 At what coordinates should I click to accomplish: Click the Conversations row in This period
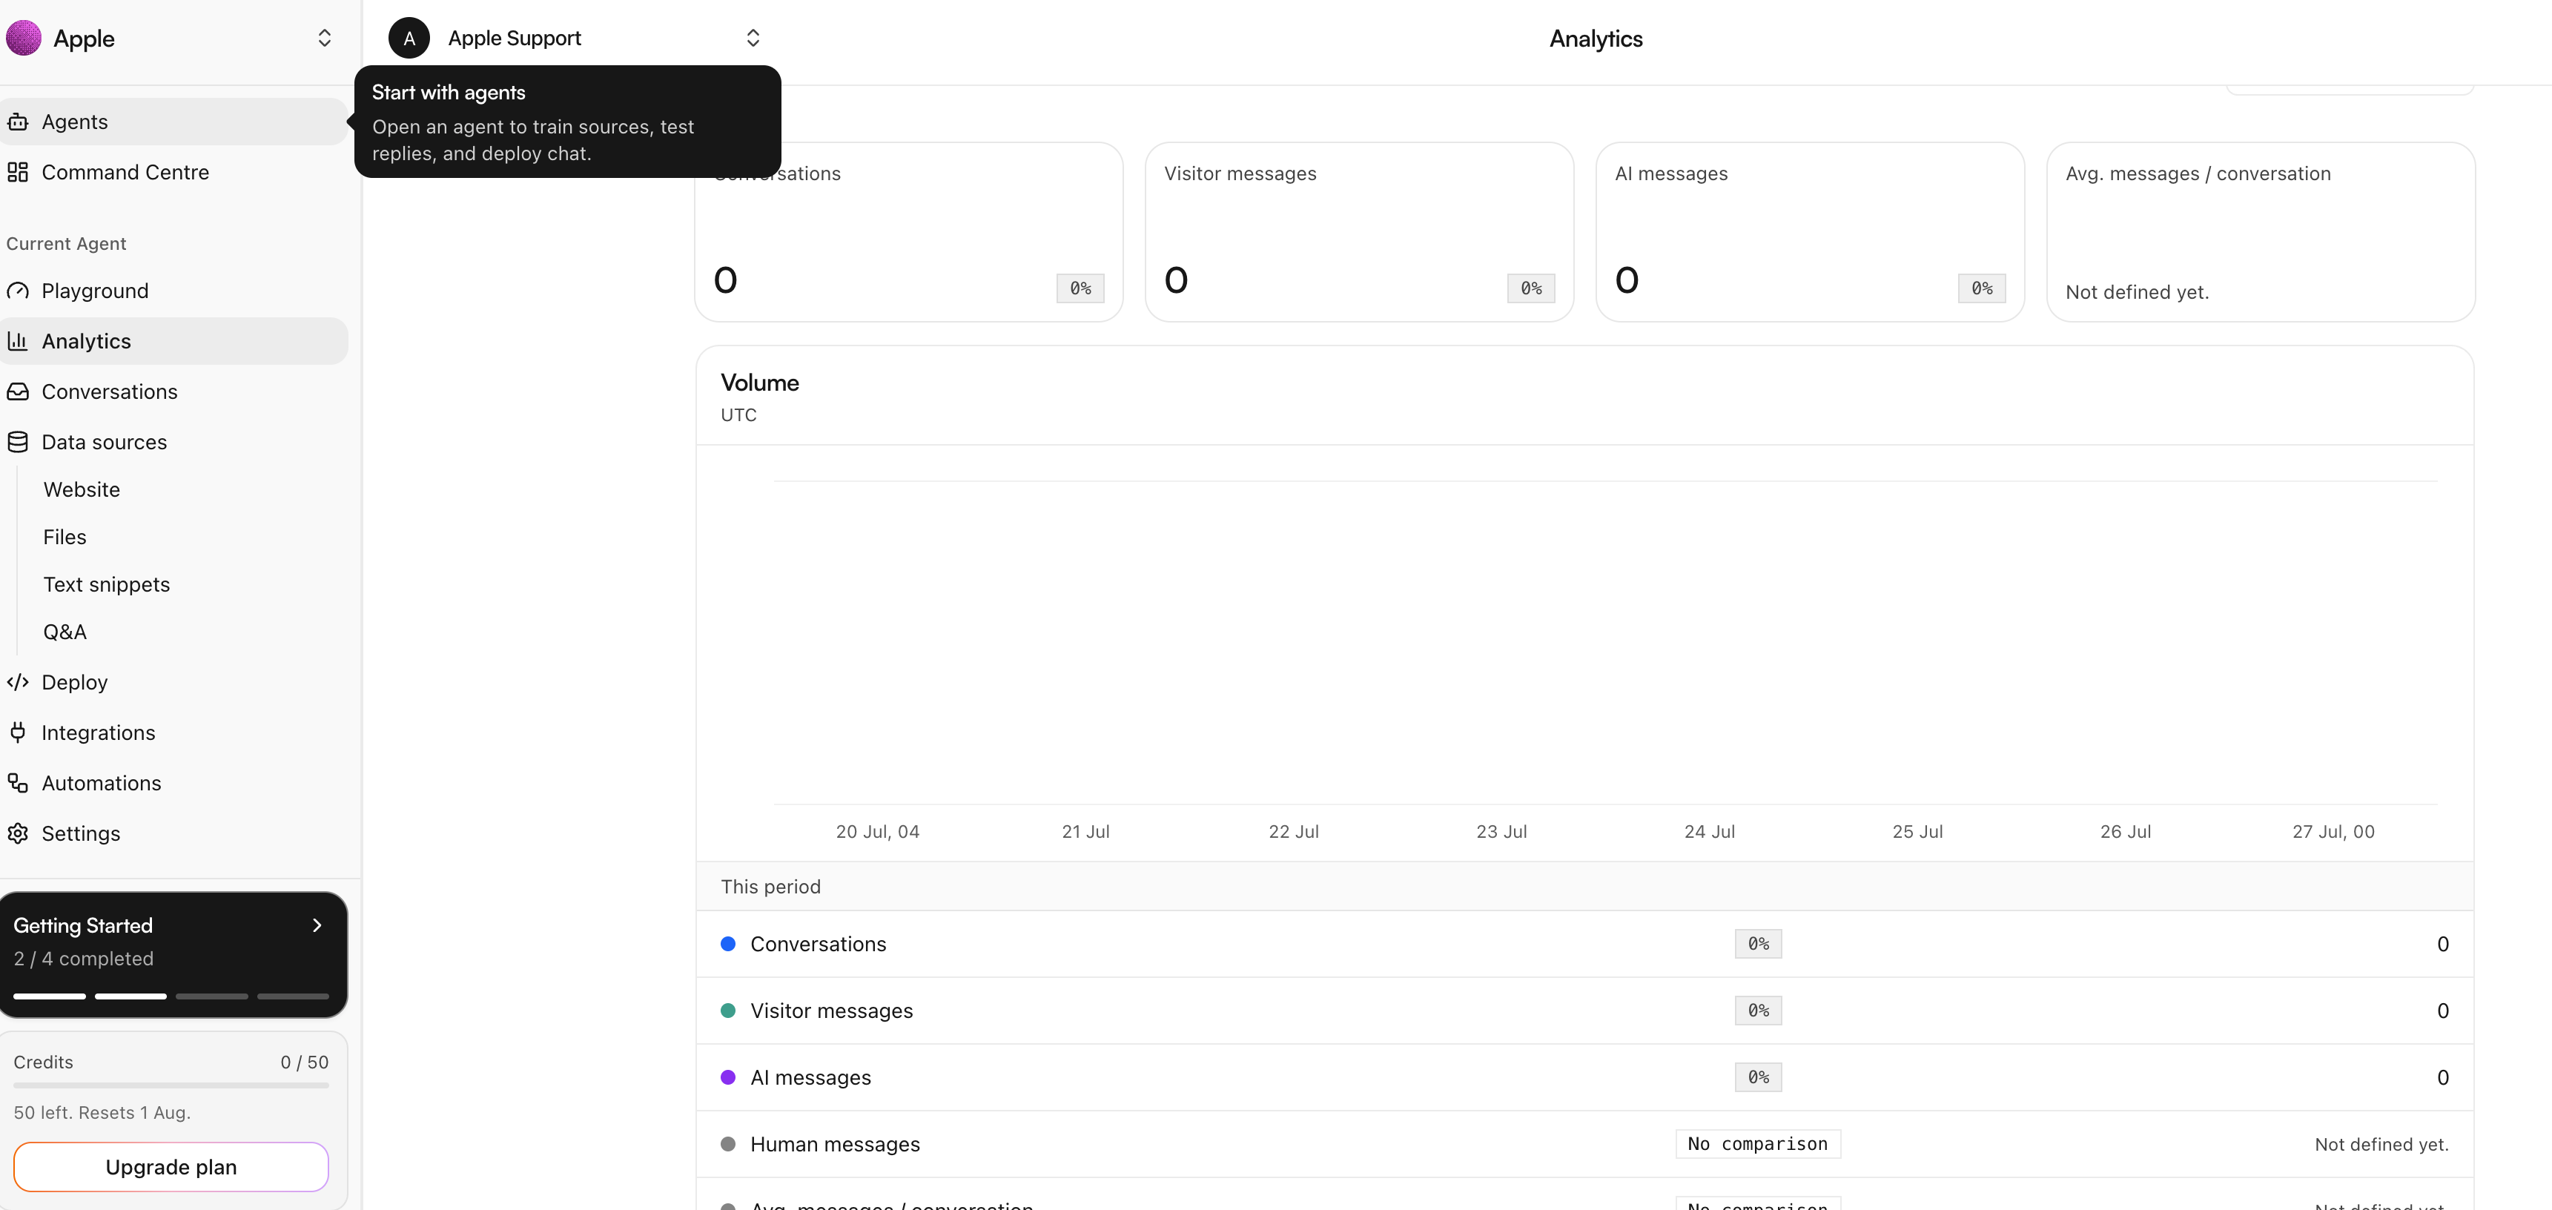[x=1584, y=943]
